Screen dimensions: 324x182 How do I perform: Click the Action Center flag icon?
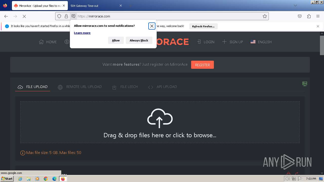click(300, 179)
